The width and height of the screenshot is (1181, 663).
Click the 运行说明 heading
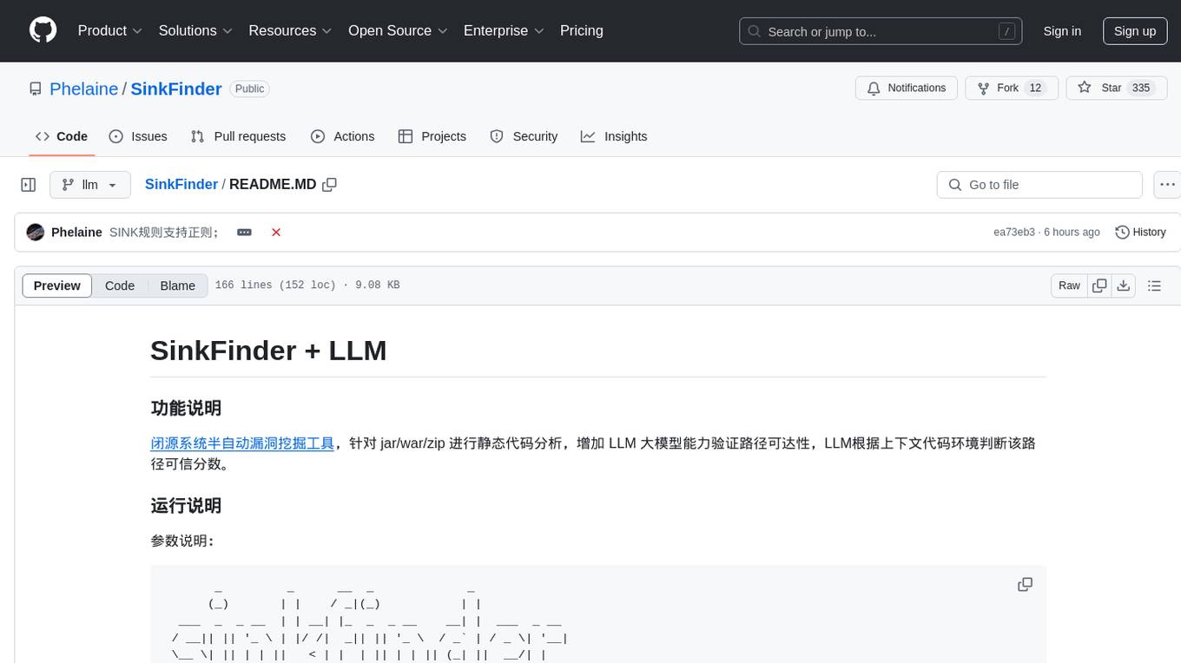pyautogui.click(x=186, y=506)
